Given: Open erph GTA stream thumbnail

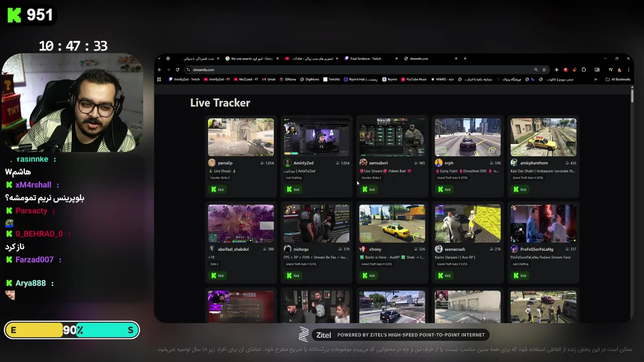Looking at the screenshot, I should pyautogui.click(x=467, y=137).
